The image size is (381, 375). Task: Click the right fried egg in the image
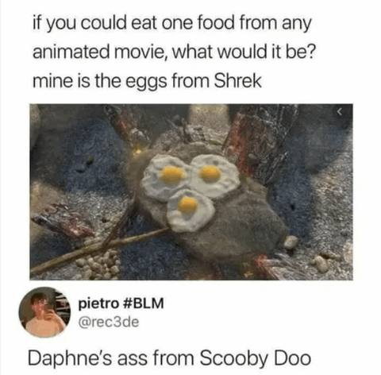tap(214, 175)
